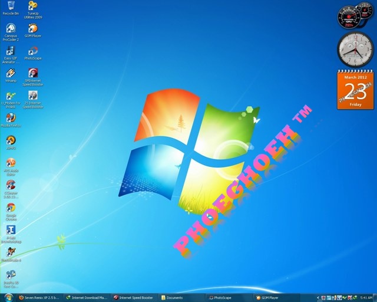The width and height of the screenshot is (377, 302).
Task: Switch to Seven Remix XP taskbar window
Action: (39, 298)
